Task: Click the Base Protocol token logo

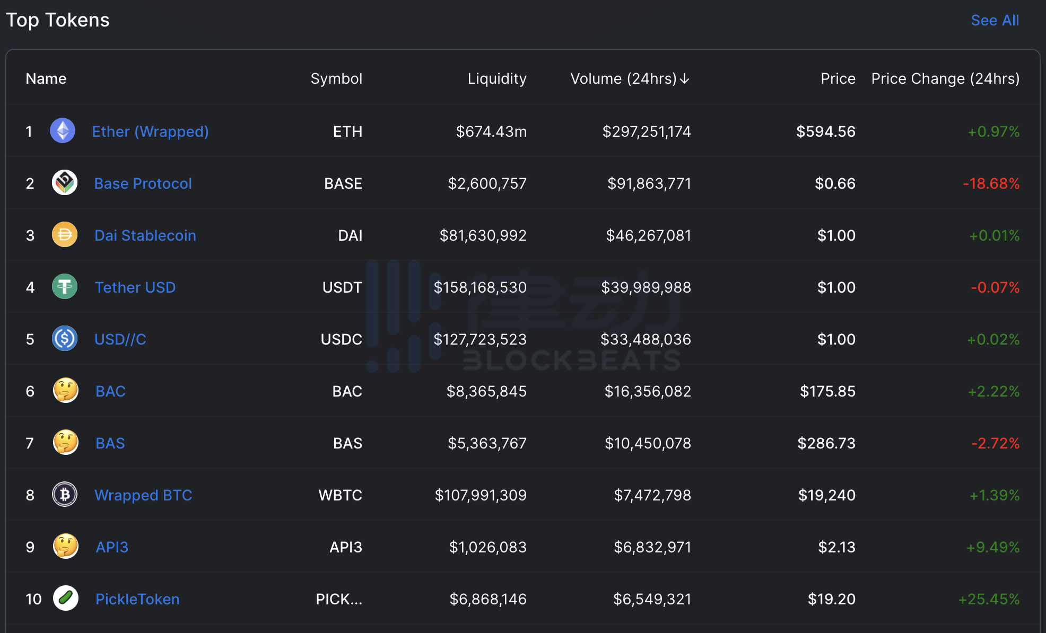Action: coord(65,183)
